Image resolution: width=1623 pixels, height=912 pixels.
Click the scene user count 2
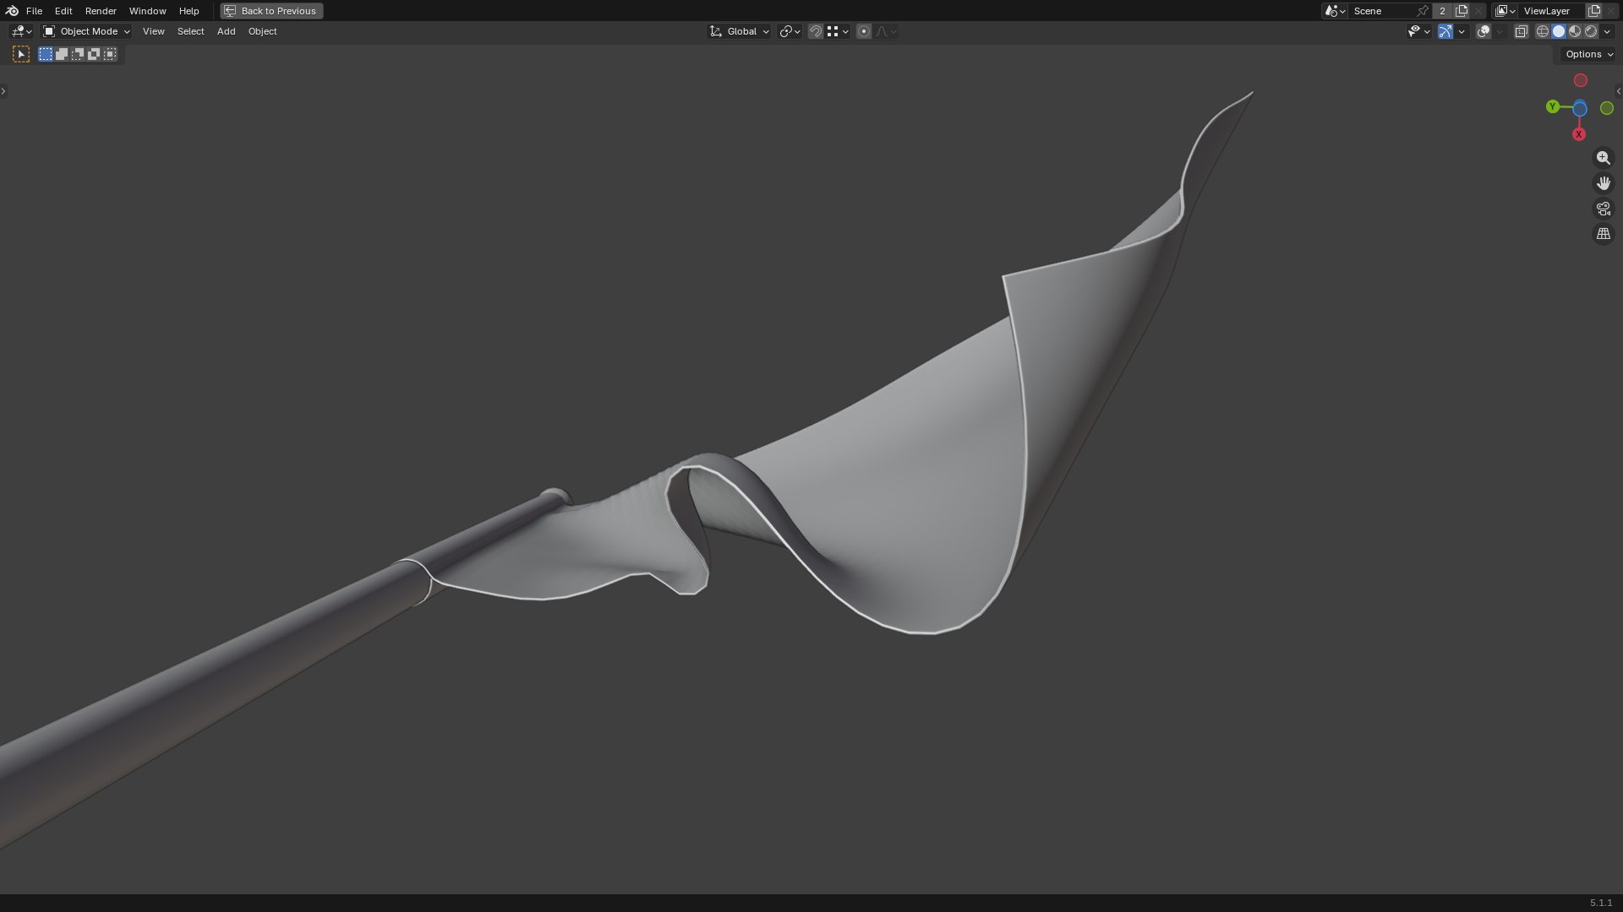click(1443, 11)
